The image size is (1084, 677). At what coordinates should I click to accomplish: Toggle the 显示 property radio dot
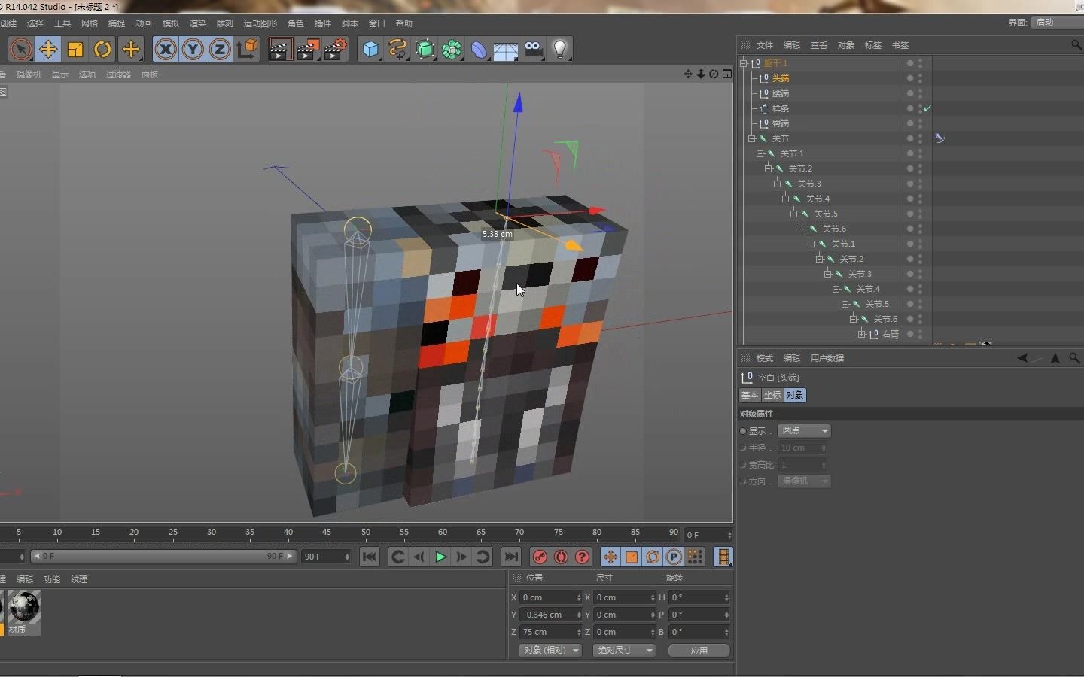[x=743, y=431]
